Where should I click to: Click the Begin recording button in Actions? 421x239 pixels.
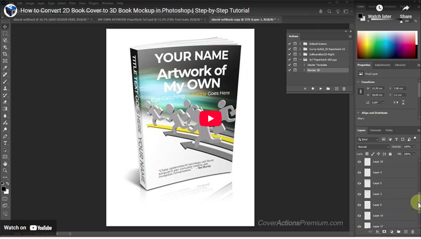[313, 89]
